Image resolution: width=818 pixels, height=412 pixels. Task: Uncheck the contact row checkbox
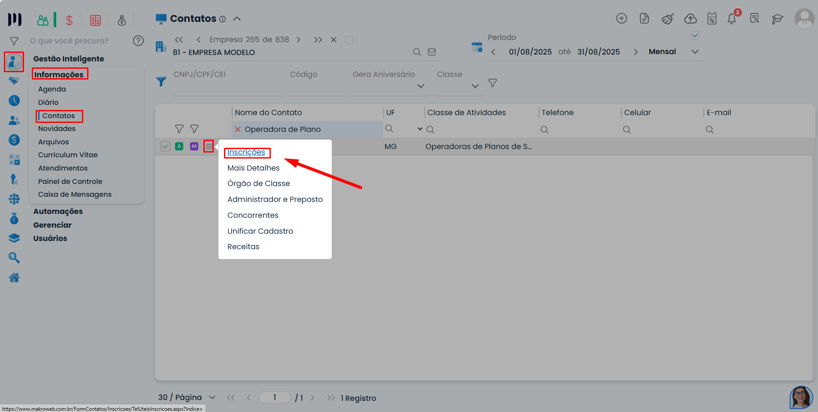coord(165,146)
